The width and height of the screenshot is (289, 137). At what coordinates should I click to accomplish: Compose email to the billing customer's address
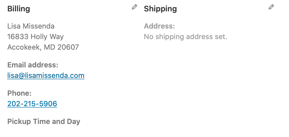pos(46,76)
